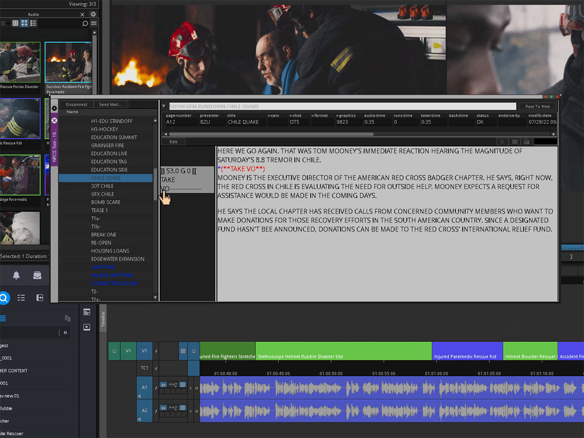
Task: Open the play monitor panel icon
Action: 87,327
